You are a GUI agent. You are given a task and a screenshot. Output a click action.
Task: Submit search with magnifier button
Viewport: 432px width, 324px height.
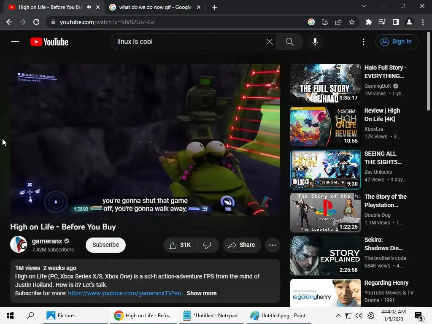click(x=289, y=42)
